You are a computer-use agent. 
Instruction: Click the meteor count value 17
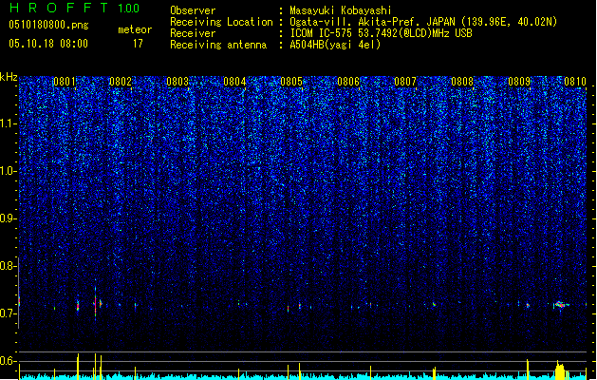138,44
